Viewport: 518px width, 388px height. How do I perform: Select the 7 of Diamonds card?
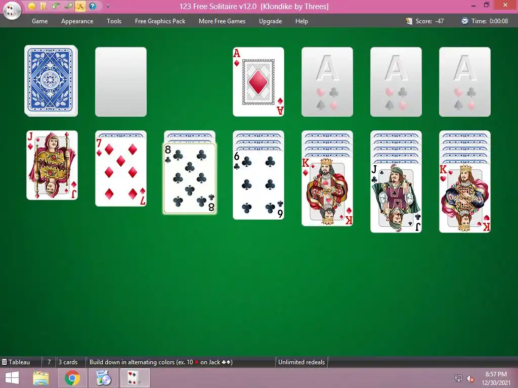pyautogui.click(x=121, y=172)
